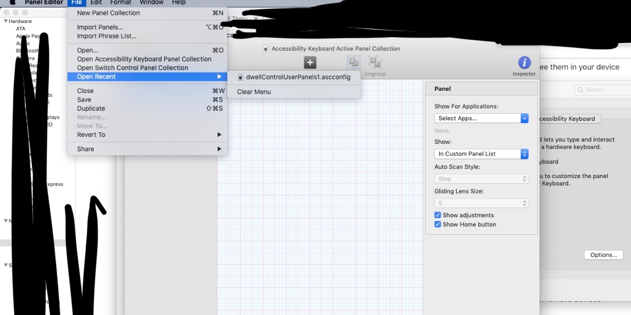Open dwellControlUserPanels1.ascconfig from recent files
The width and height of the screenshot is (631, 315).
294,77
